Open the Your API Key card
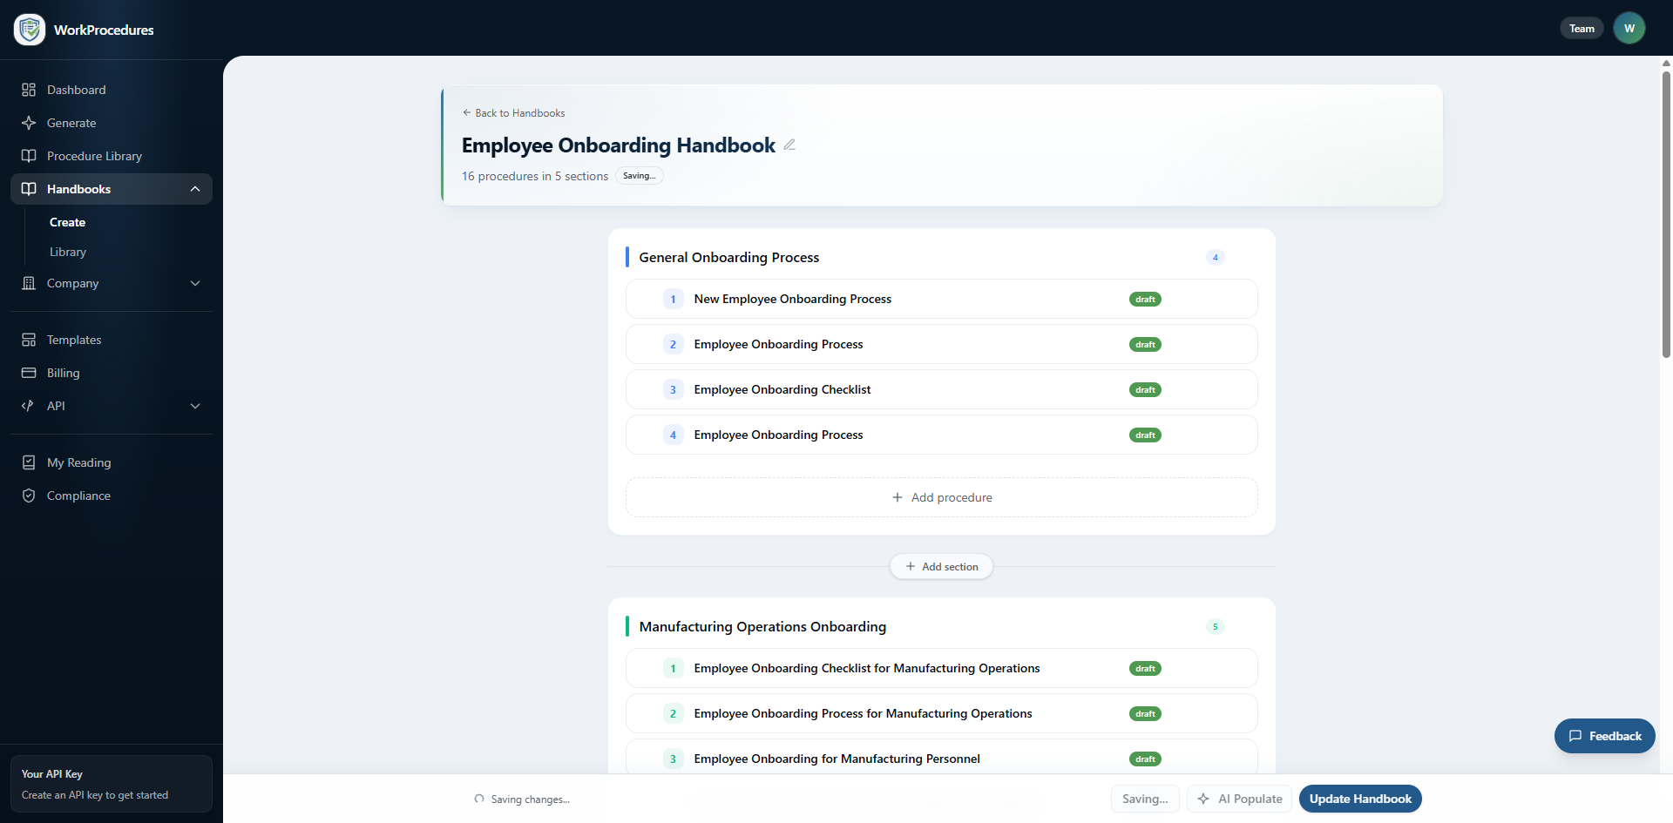 click(112, 784)
